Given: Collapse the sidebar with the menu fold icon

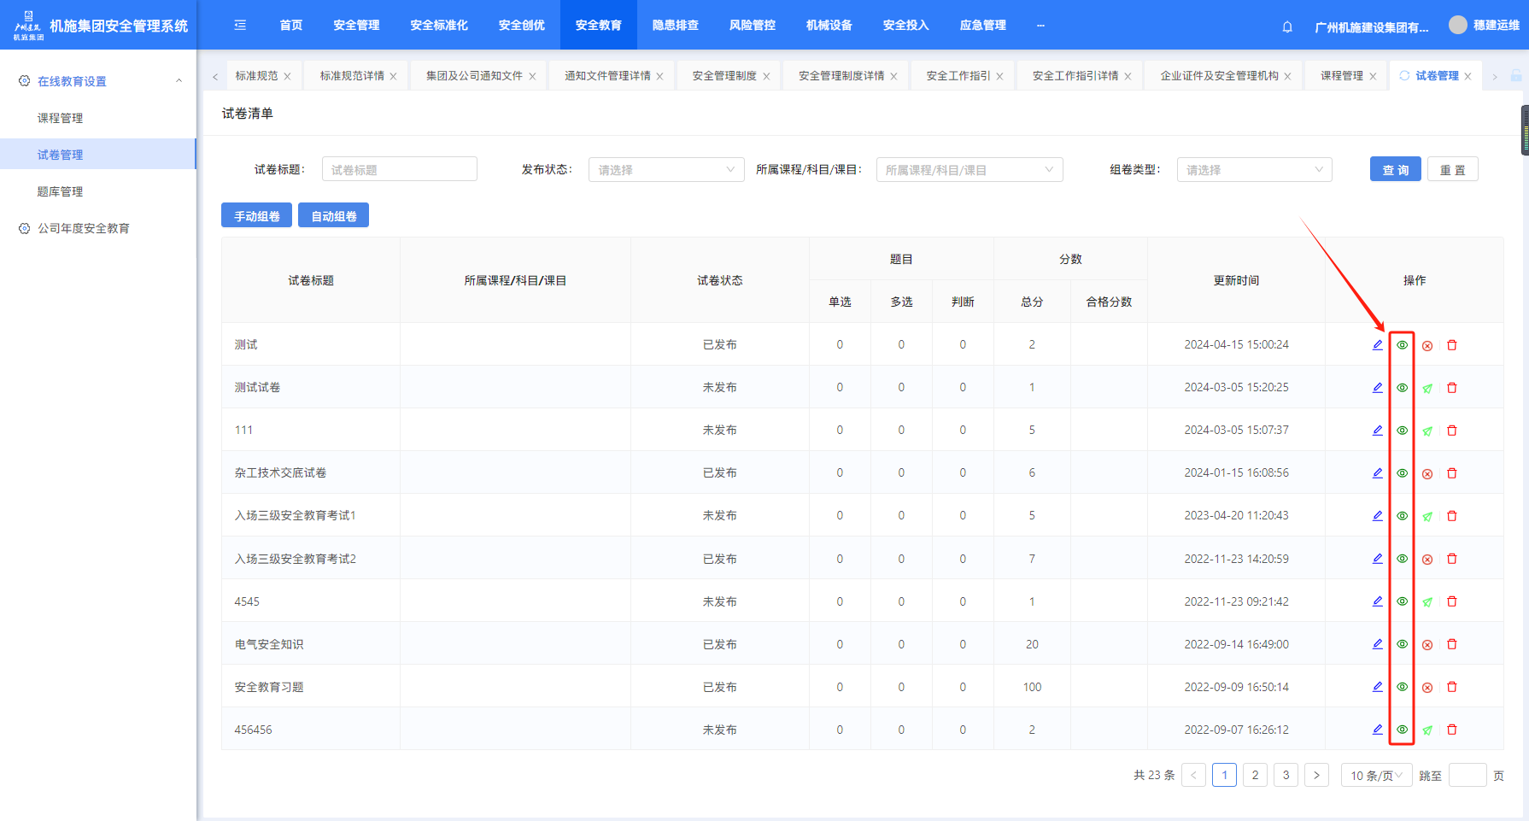Looking at the screenshot, I should 240,26.
